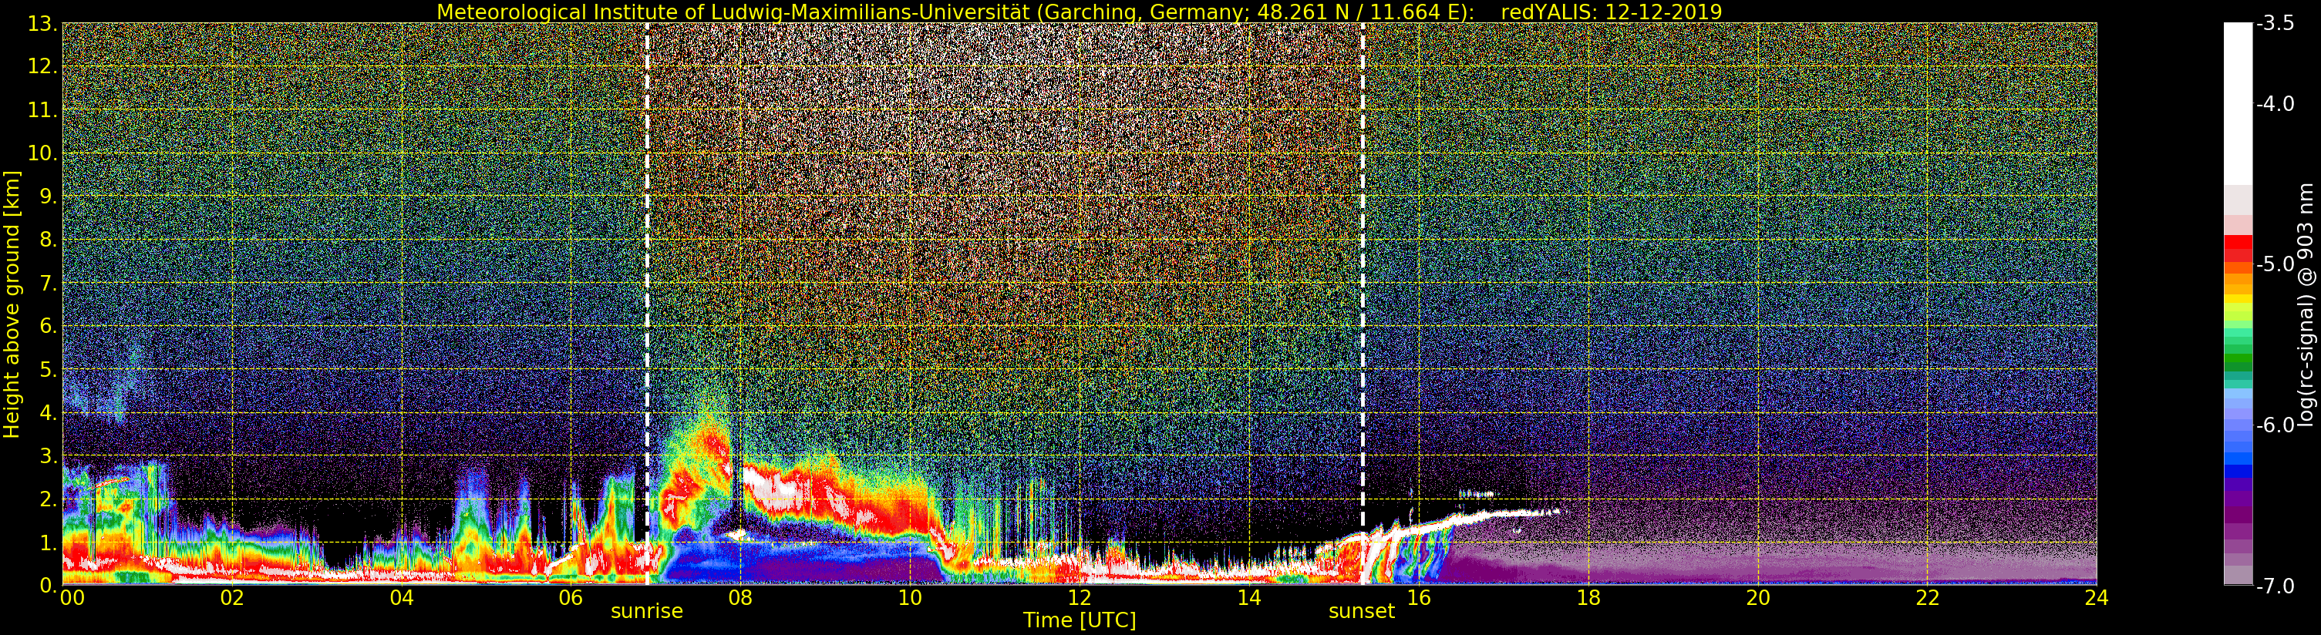Click the height axis tick '12.'
The height and width of the screenshot is (635, 2321).
tap(42, 66)
